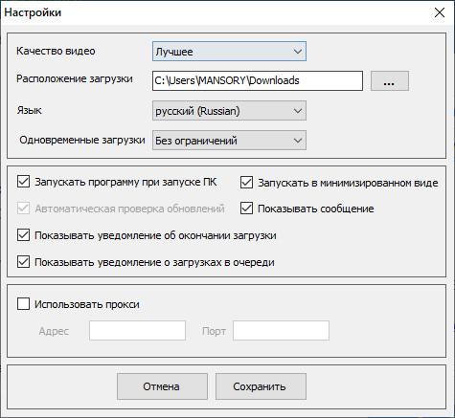Viewport: 455px width, 418px height.
Task: Click the Качество видео label
Action: point(56,51)
